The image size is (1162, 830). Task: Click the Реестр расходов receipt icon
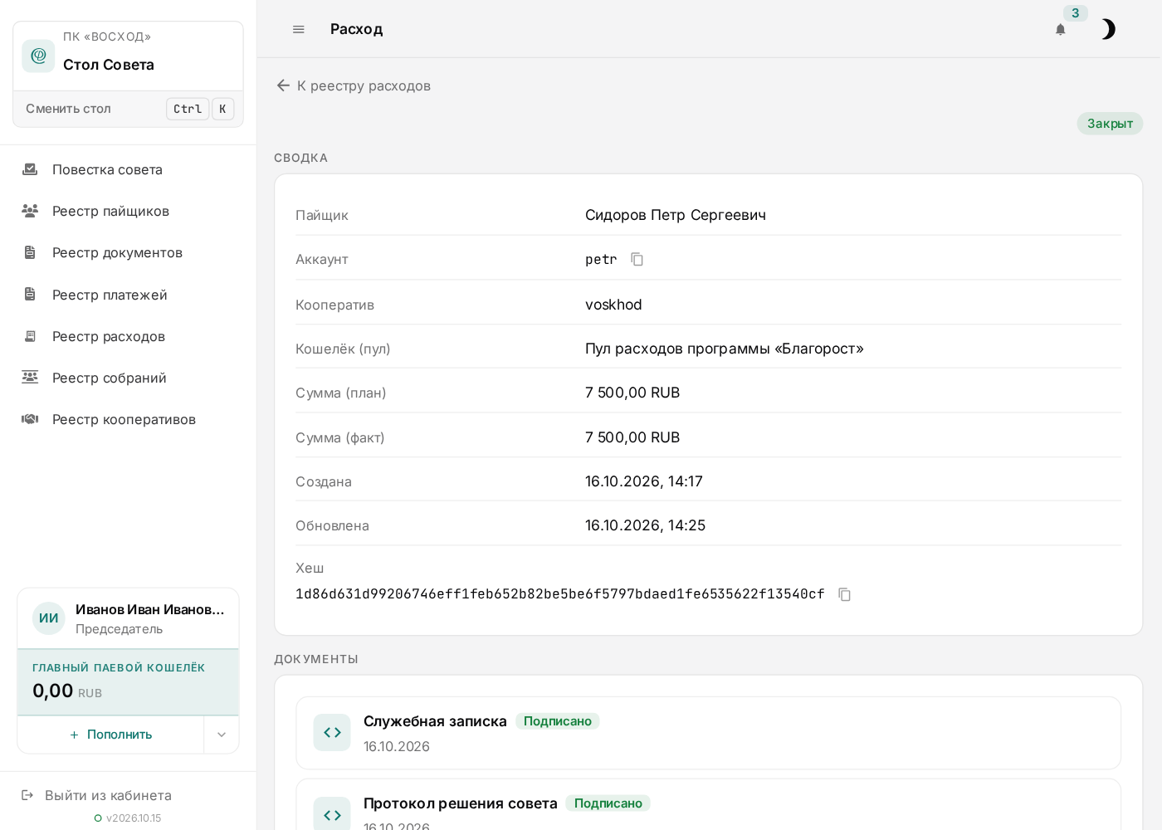(30, 336)
